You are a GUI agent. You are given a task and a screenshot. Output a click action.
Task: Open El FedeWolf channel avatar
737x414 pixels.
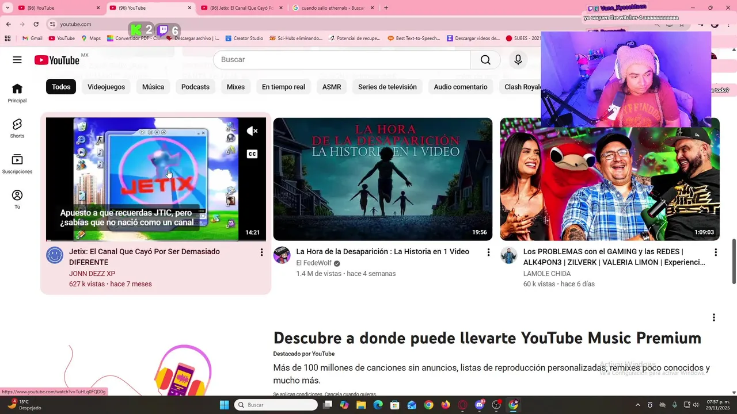[x=282, y=255]
